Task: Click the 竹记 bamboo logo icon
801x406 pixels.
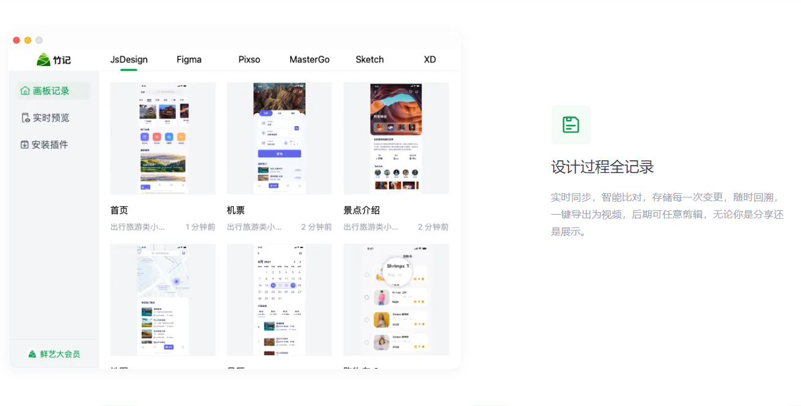Action: tap(43, 59)
